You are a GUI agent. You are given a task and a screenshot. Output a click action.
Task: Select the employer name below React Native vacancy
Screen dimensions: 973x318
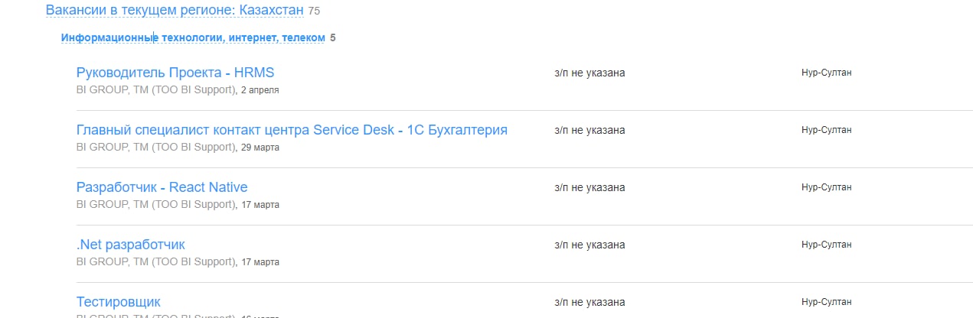coord(156,205)
